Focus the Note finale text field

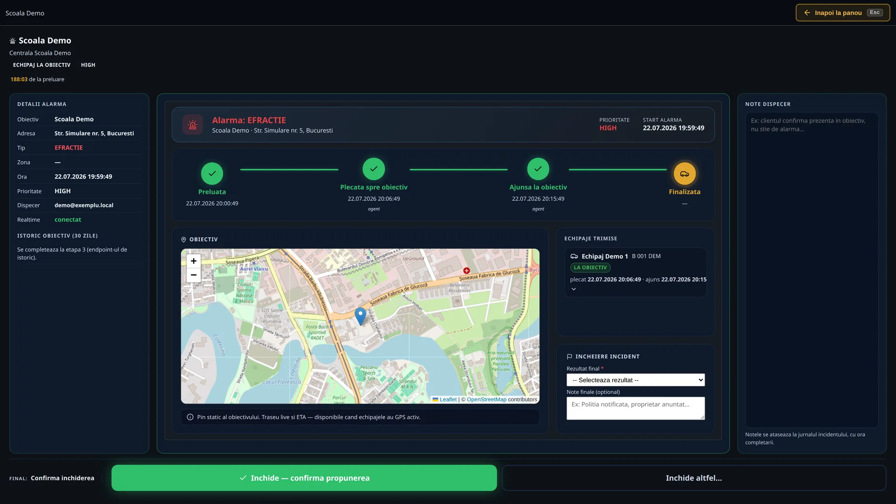click(x=636, y=408)
